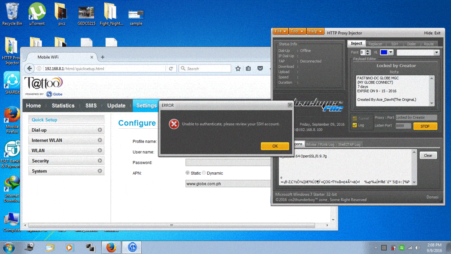Viewport: 451px width, 254px height.
Task: Switch to the SSH tab
Action: pos(394,44)
